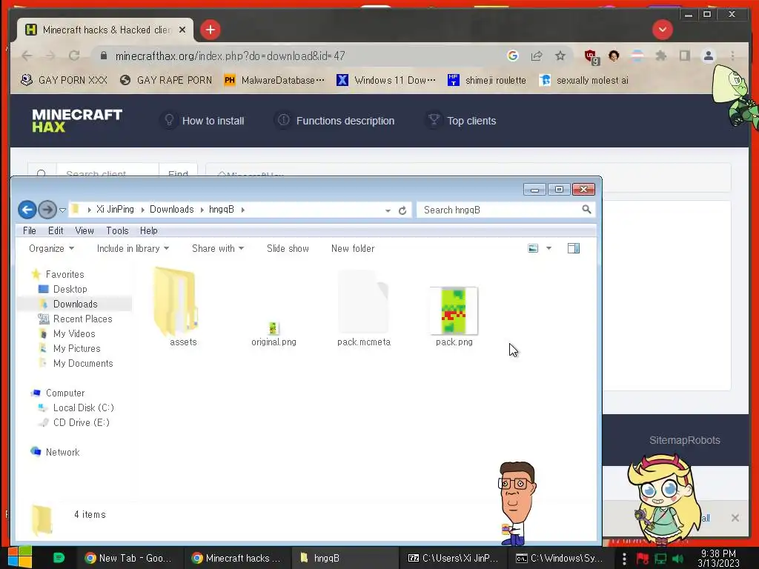
Task: Expand the Include in library dropdown
Action: click(133, 249)
